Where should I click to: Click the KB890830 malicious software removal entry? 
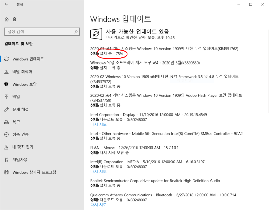145,63
